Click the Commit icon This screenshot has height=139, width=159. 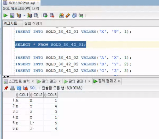coord(45,15)
